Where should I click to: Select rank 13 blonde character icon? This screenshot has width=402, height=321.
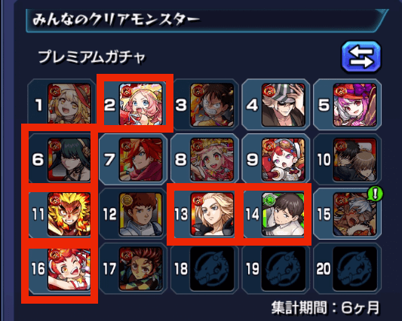coord(212,214)
